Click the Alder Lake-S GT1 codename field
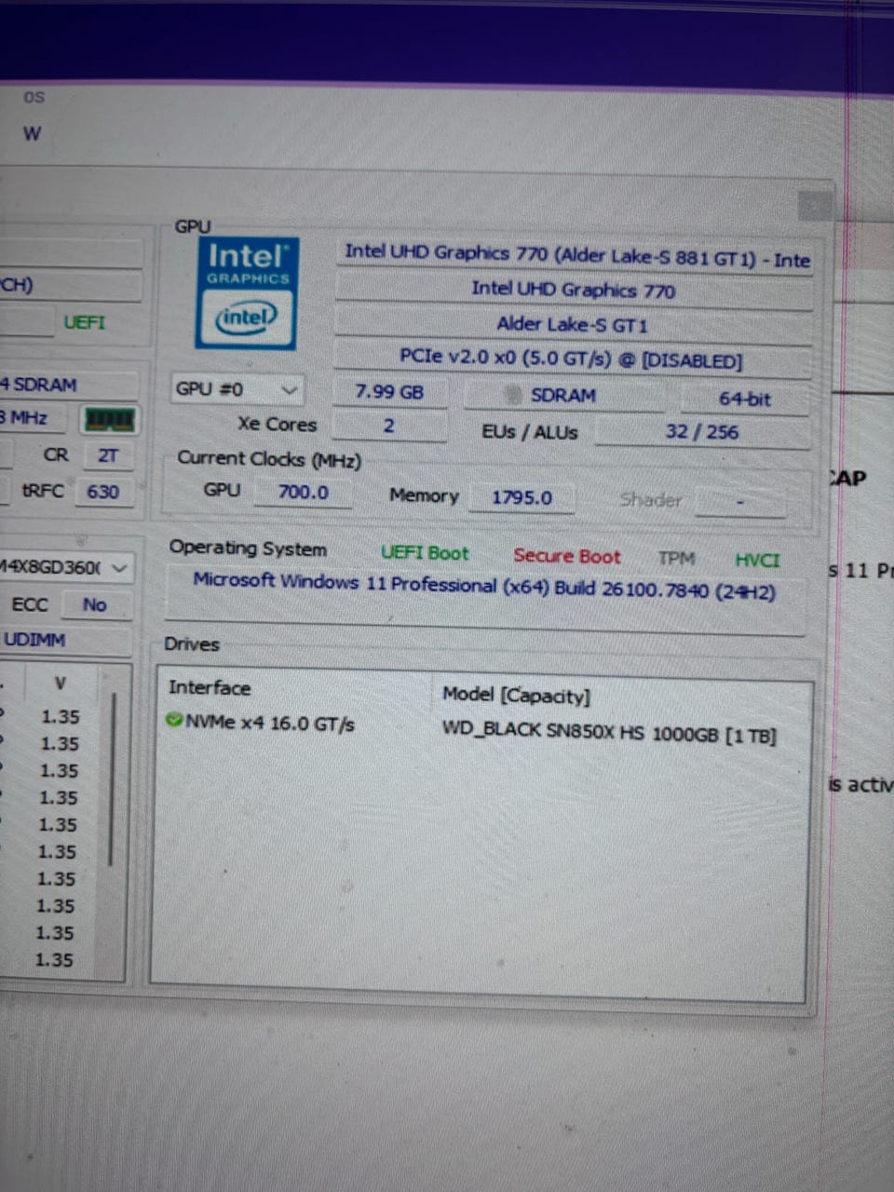This screenshot has height=1192, width=894. click(x=574, y=325)
